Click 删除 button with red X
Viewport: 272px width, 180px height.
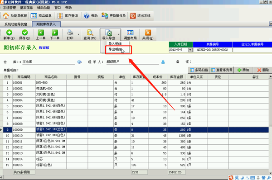coord(263,70)
